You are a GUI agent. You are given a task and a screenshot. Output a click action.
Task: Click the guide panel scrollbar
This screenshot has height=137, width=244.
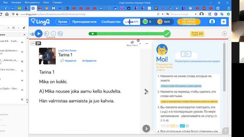point(224,67)
